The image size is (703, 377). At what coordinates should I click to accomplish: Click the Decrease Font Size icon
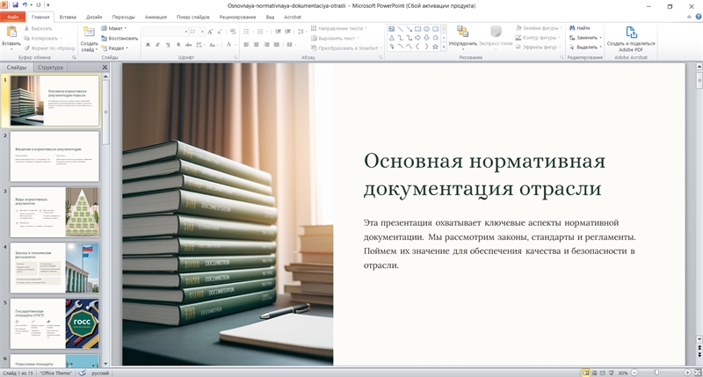coord(219,32)
